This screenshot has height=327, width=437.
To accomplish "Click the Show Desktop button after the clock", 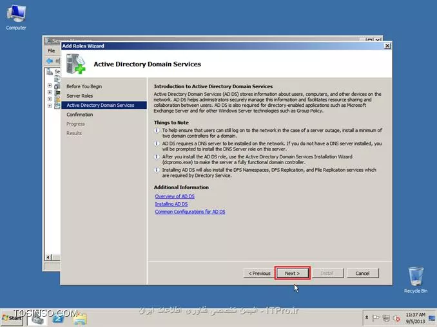I will pos(432,318).
